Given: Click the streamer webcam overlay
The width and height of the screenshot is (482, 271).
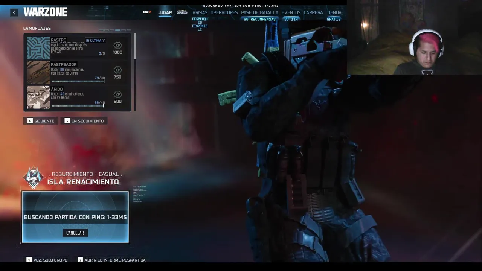Looking at the screenshot, I should tap(414, 37).
